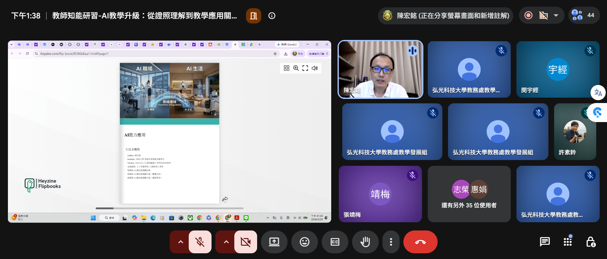Open the LINE app in the shared taskbar
The width and height of the screenshot is (607, 259).
point(246,218)
